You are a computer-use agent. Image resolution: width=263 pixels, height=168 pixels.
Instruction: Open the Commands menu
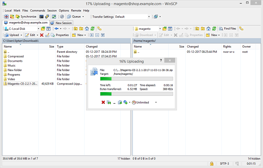pyautogui.click(x=38, y=10)
